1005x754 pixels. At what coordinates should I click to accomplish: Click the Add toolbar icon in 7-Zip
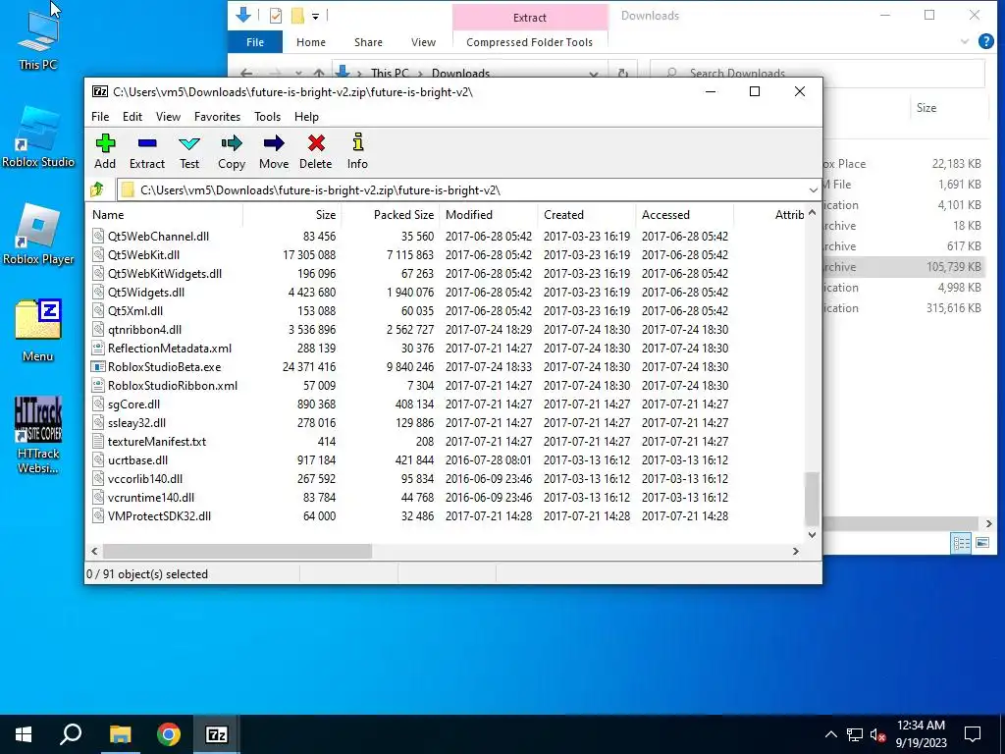click(x=105, y=151)
